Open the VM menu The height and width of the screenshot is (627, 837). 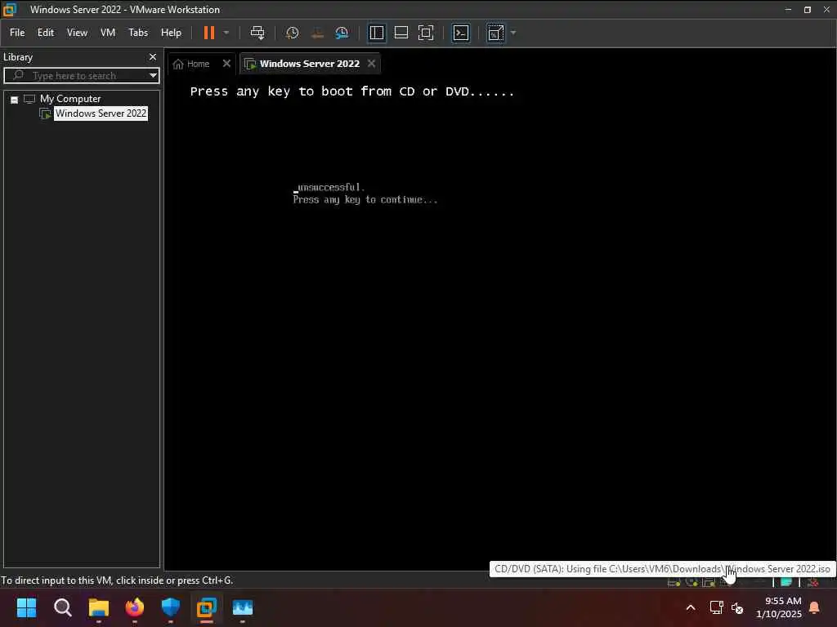108,33
